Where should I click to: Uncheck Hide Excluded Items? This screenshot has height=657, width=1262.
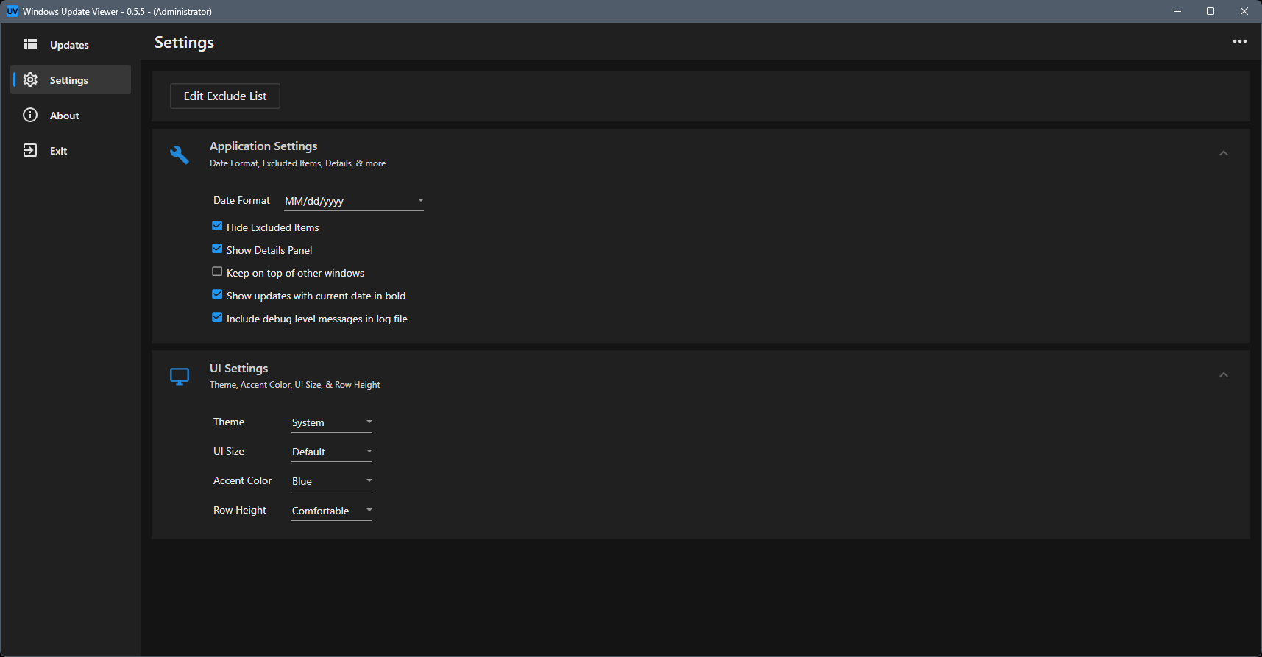217,227
